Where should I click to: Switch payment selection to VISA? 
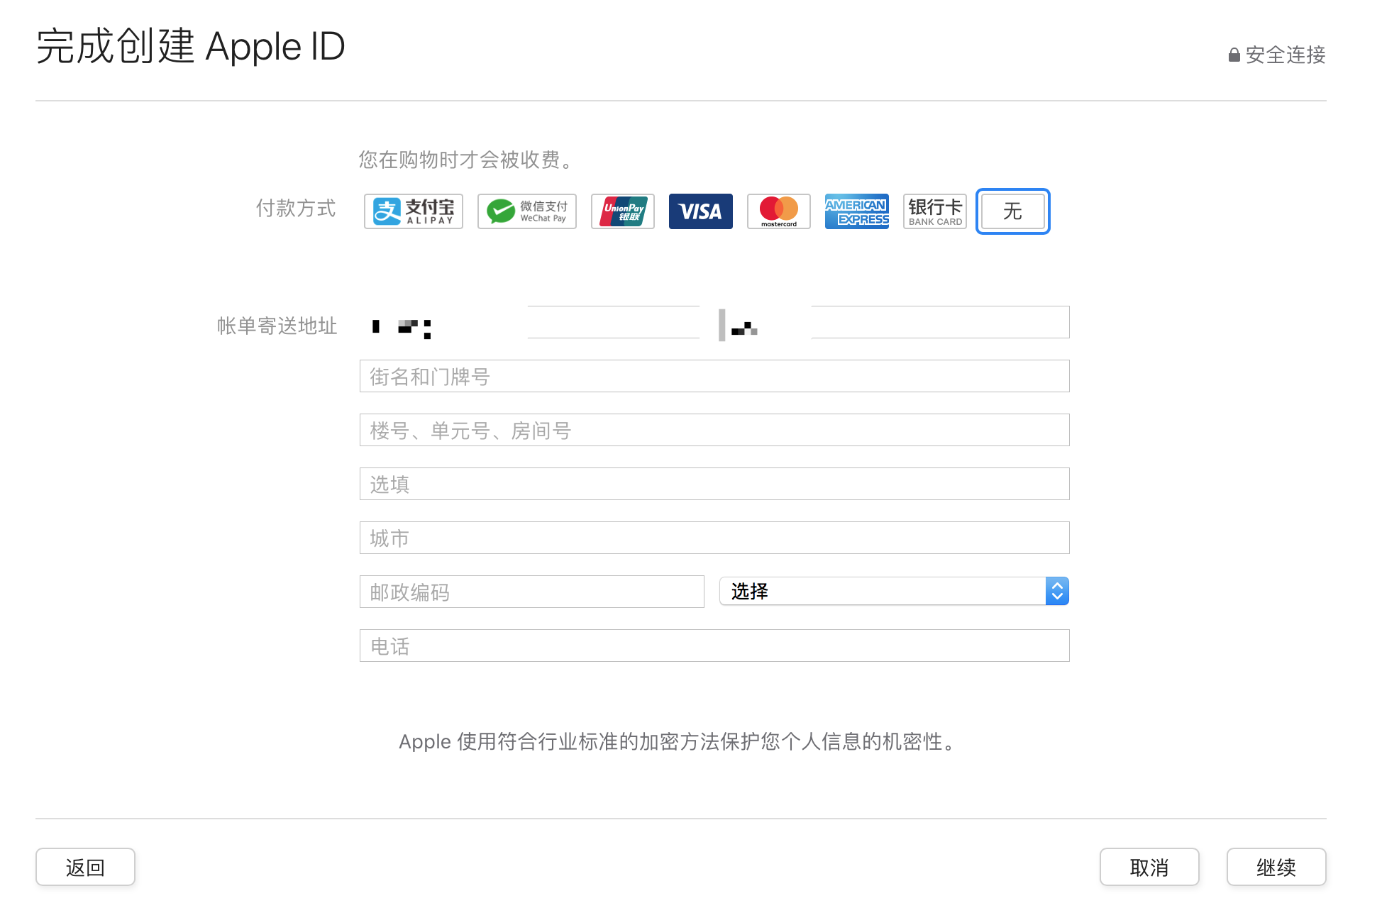(700, 211)
